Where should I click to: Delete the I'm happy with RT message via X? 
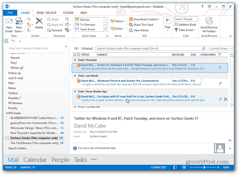point(226,99)
